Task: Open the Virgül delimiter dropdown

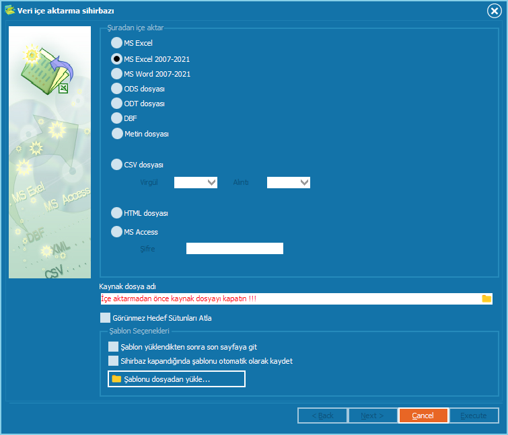Action: [196, 183]
